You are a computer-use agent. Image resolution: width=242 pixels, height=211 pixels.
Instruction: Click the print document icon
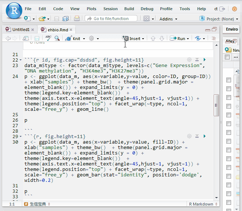pyautogui.click(x=77, y=19)
